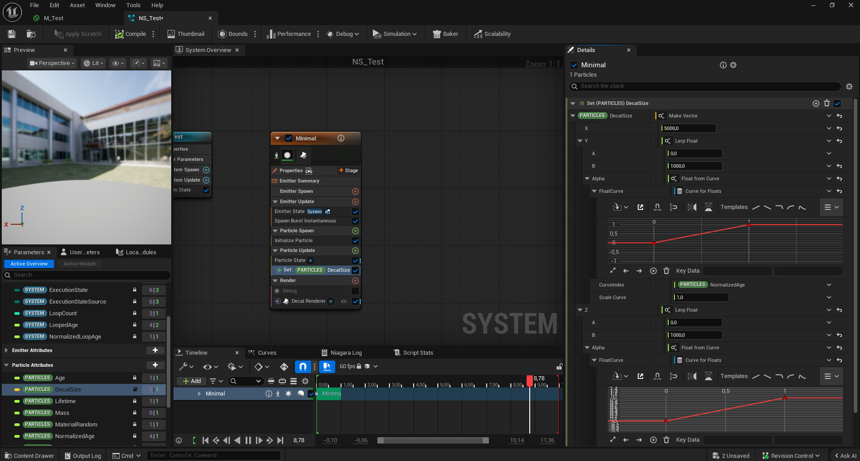Toggle the Initialize Particle checkbox

point(355,241)
